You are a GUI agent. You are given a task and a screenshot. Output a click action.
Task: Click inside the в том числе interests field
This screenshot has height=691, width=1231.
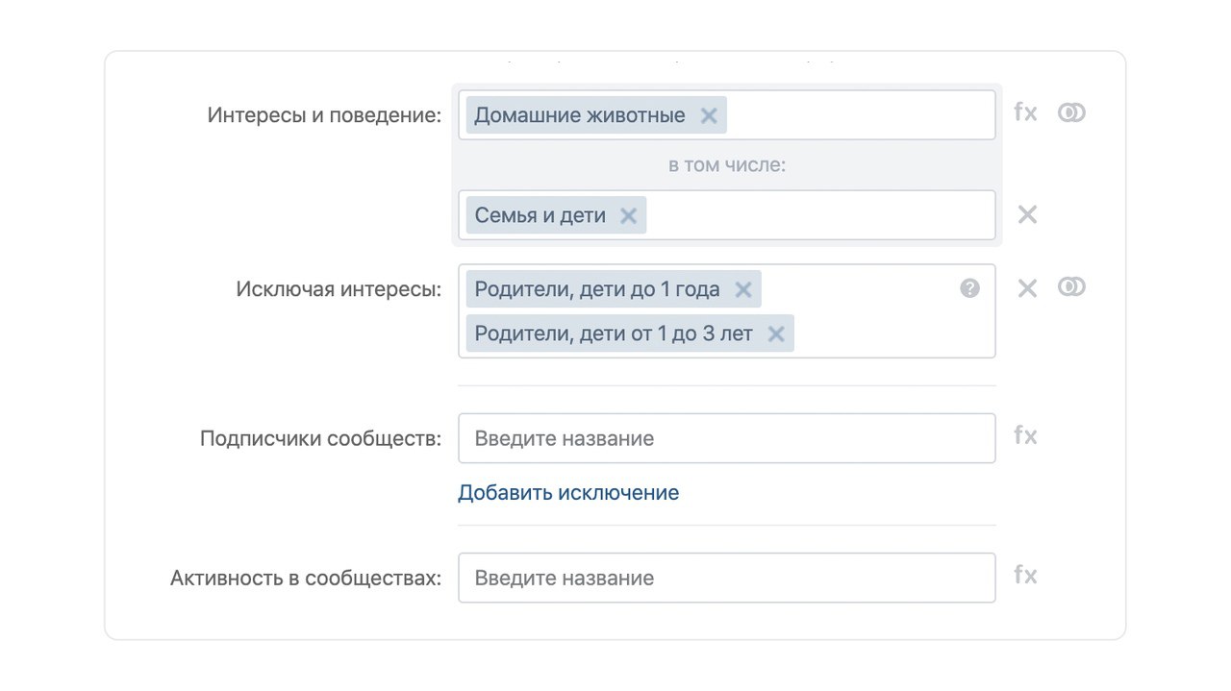tap(727, 215)
